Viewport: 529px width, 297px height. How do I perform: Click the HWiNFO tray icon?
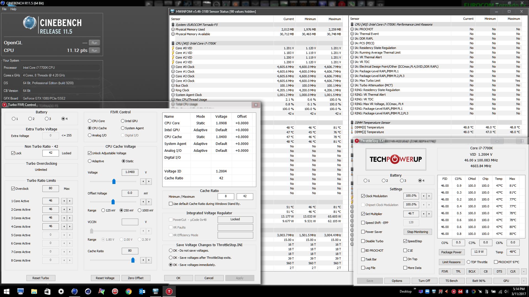click(x=434, y=291)
